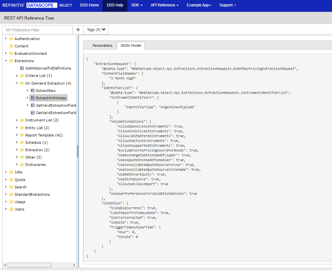Expand the ExtractRaw node
The height and width of the screenshot is (271, 332).
(28, 91)
